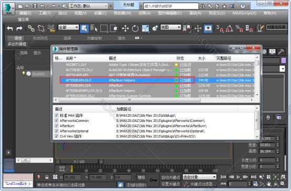Open the 视图 reference coordinate dropdown

(170, 27)
